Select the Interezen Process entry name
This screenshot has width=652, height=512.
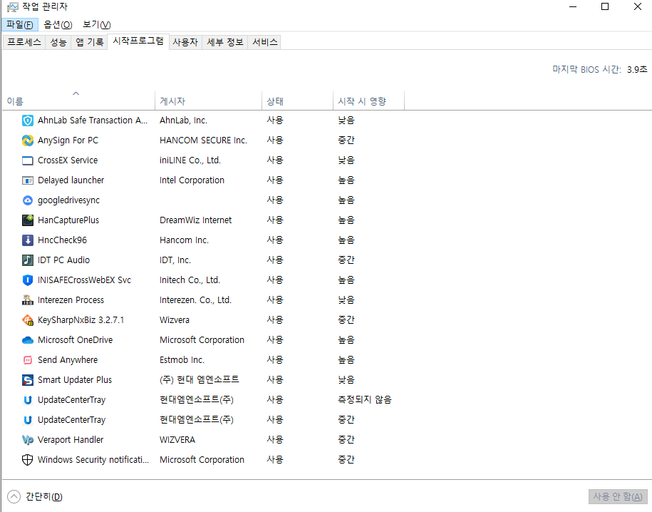point(71,300)
